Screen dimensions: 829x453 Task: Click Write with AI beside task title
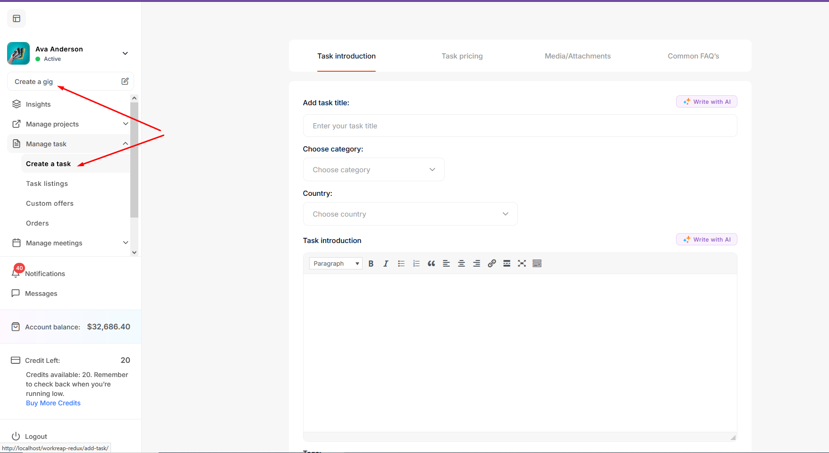tap(706, 102)
